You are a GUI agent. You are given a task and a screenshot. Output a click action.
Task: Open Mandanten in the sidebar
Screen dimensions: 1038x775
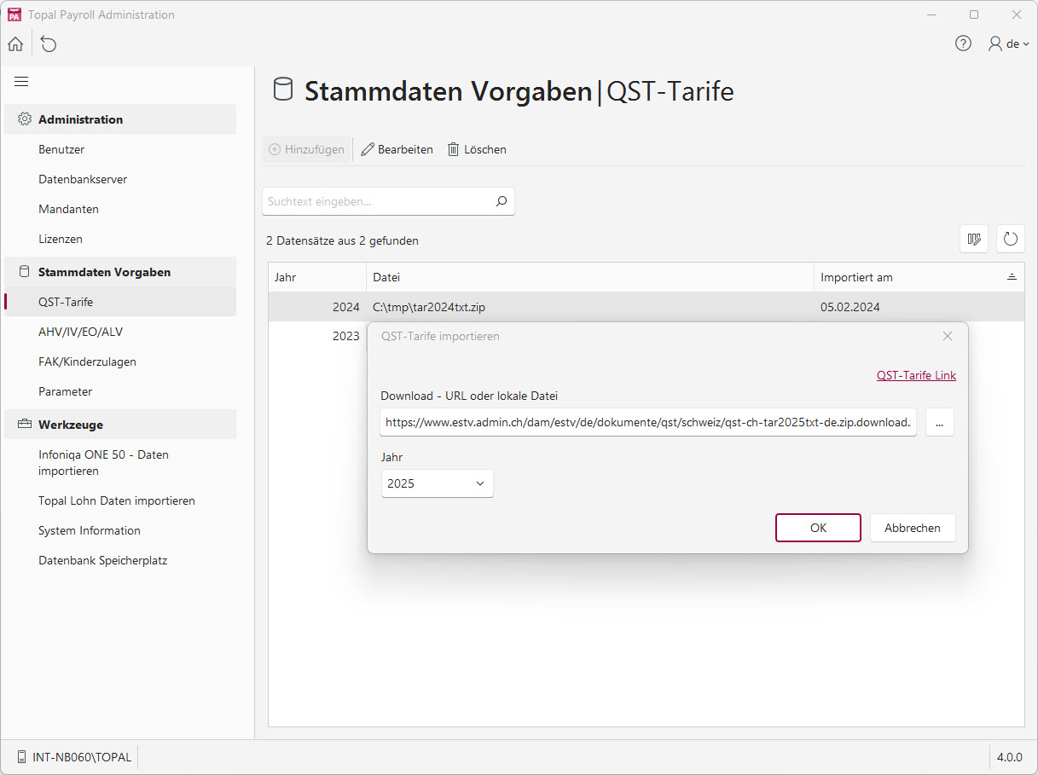coord(68,209)
